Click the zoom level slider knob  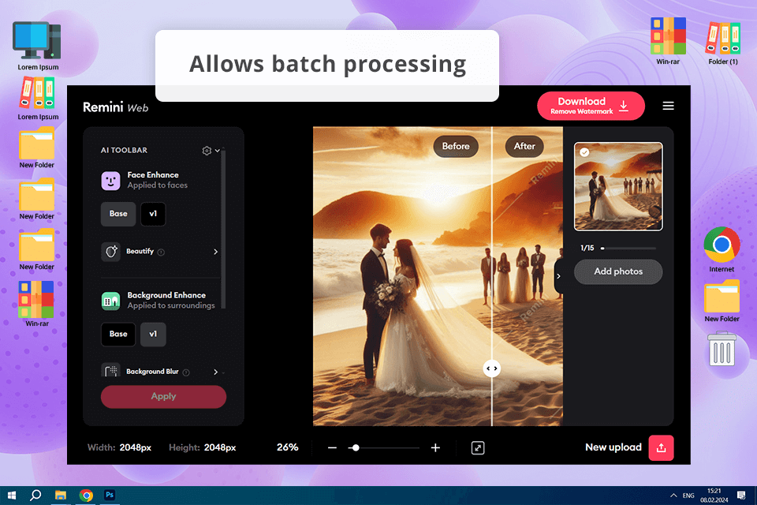356,448
